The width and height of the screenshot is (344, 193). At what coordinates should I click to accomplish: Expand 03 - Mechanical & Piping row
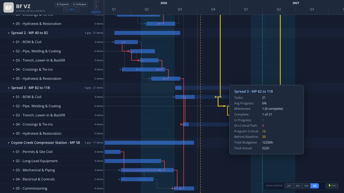13,170
